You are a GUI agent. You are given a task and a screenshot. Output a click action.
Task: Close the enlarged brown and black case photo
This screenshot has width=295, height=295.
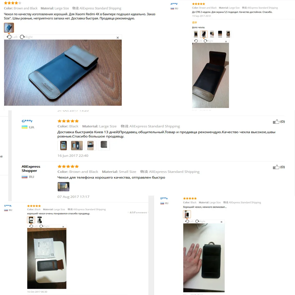[x=118, y=38]
